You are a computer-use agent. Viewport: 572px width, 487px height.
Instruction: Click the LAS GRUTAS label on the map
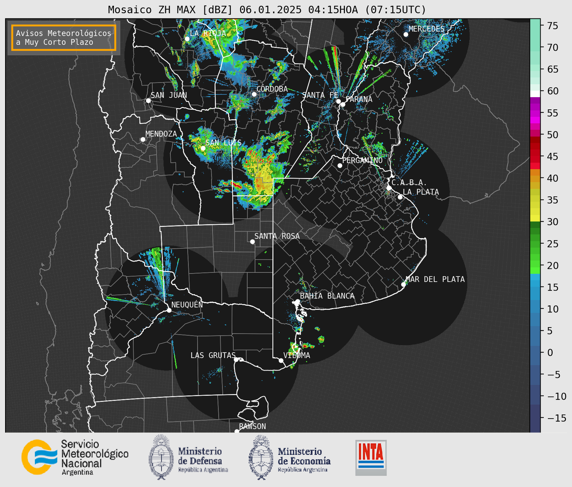213,355
